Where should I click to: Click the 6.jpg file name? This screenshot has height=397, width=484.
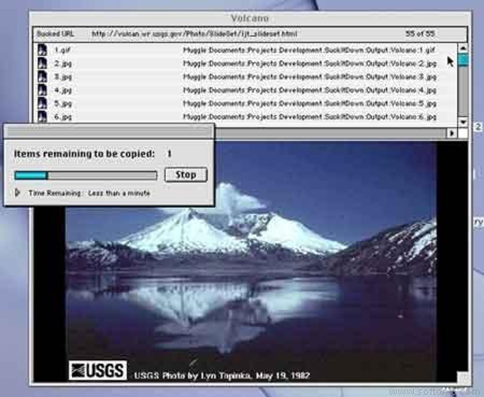63,117
